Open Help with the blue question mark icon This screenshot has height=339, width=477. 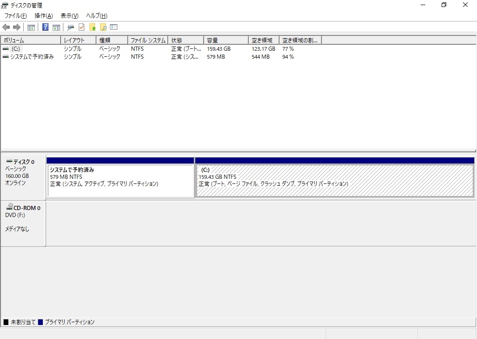click(45, 27)
